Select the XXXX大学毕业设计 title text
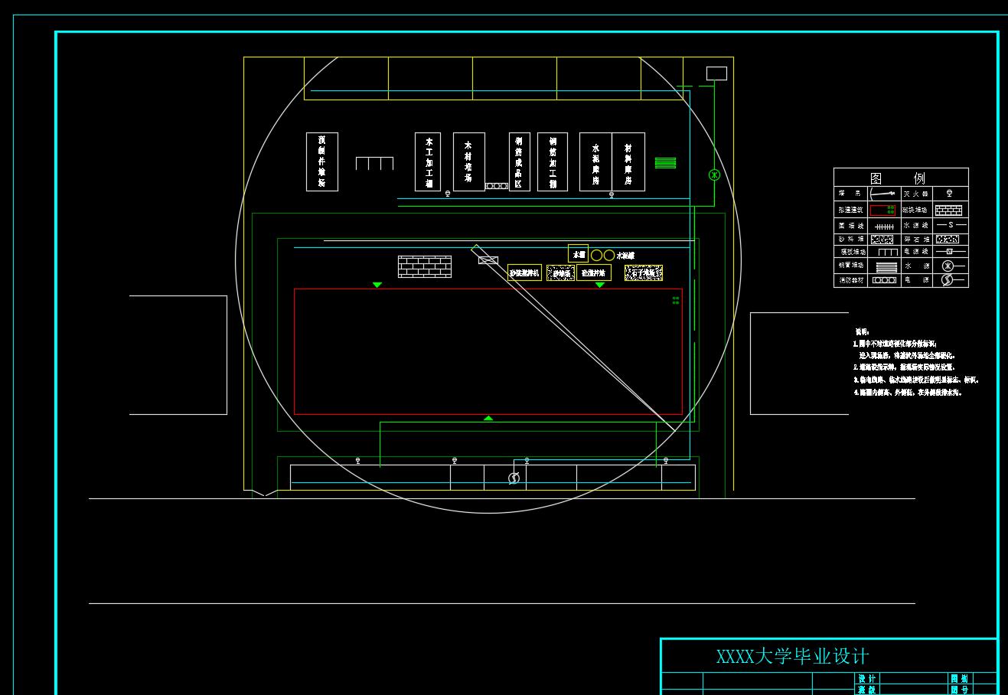 click(x=792, y=657)
